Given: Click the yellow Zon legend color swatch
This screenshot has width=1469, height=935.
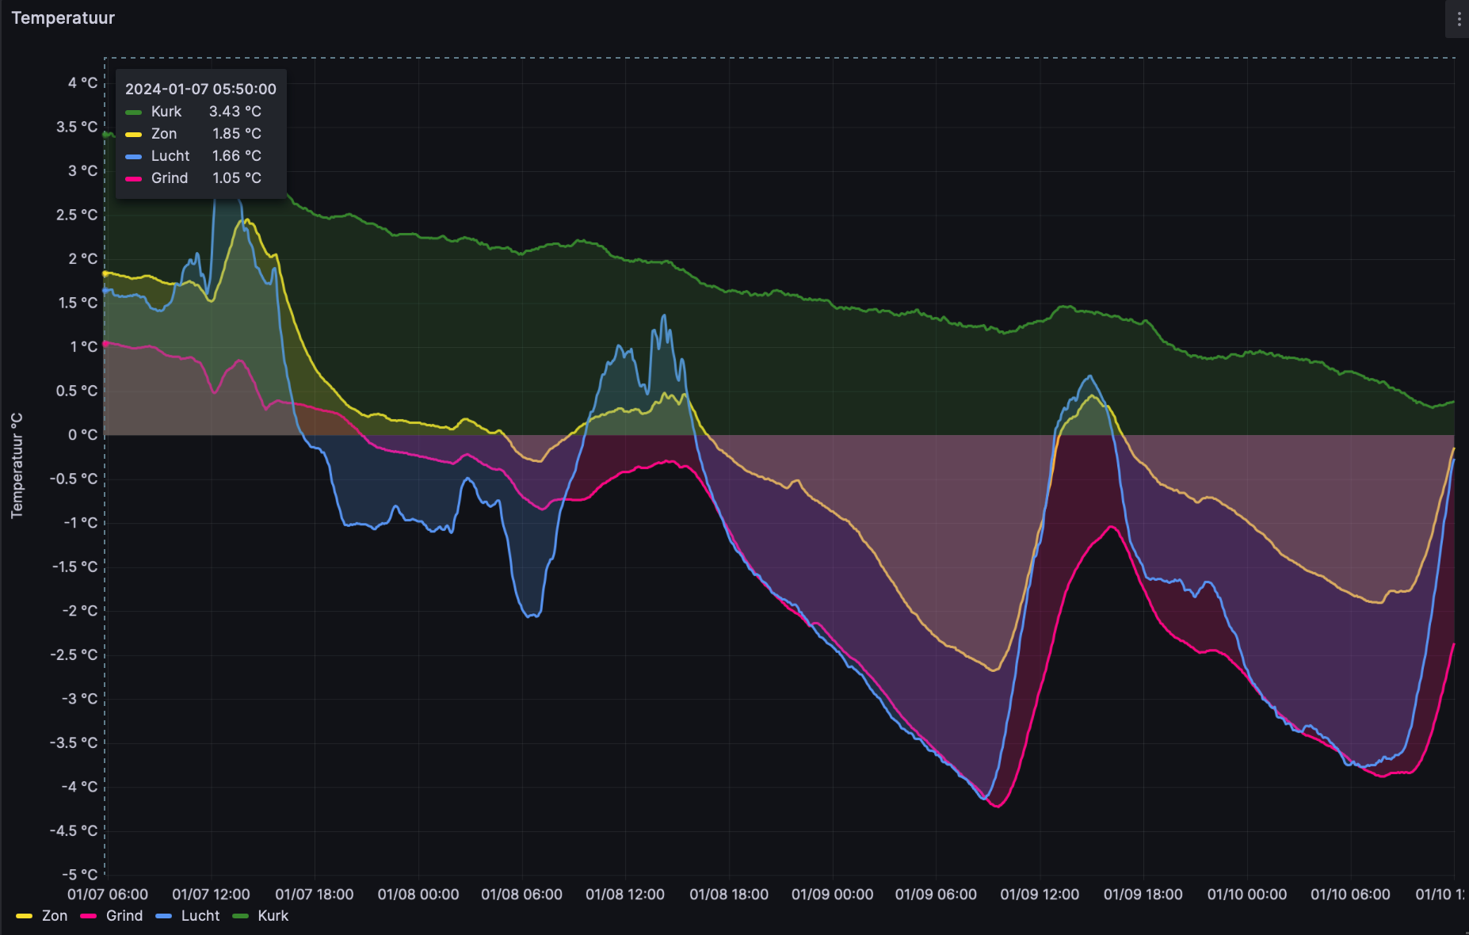Looking at the screenshot, I should point(25,916).
